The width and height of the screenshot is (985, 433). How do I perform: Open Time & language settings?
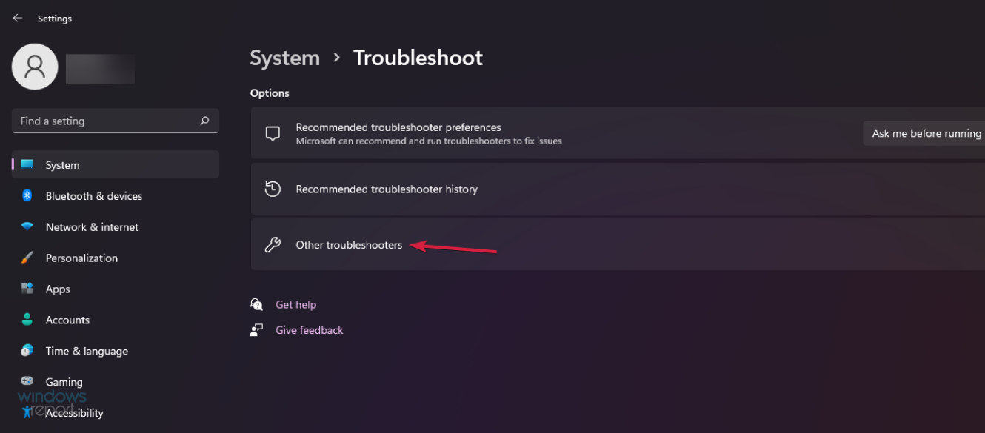(x=87, y=352)
